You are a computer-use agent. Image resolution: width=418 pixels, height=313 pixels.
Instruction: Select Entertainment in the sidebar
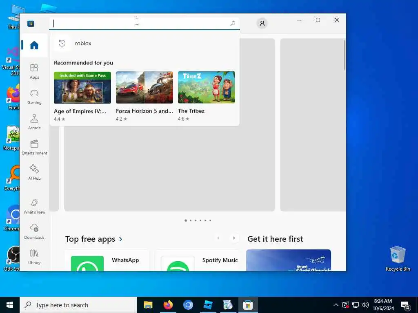[x=34, y=147]
